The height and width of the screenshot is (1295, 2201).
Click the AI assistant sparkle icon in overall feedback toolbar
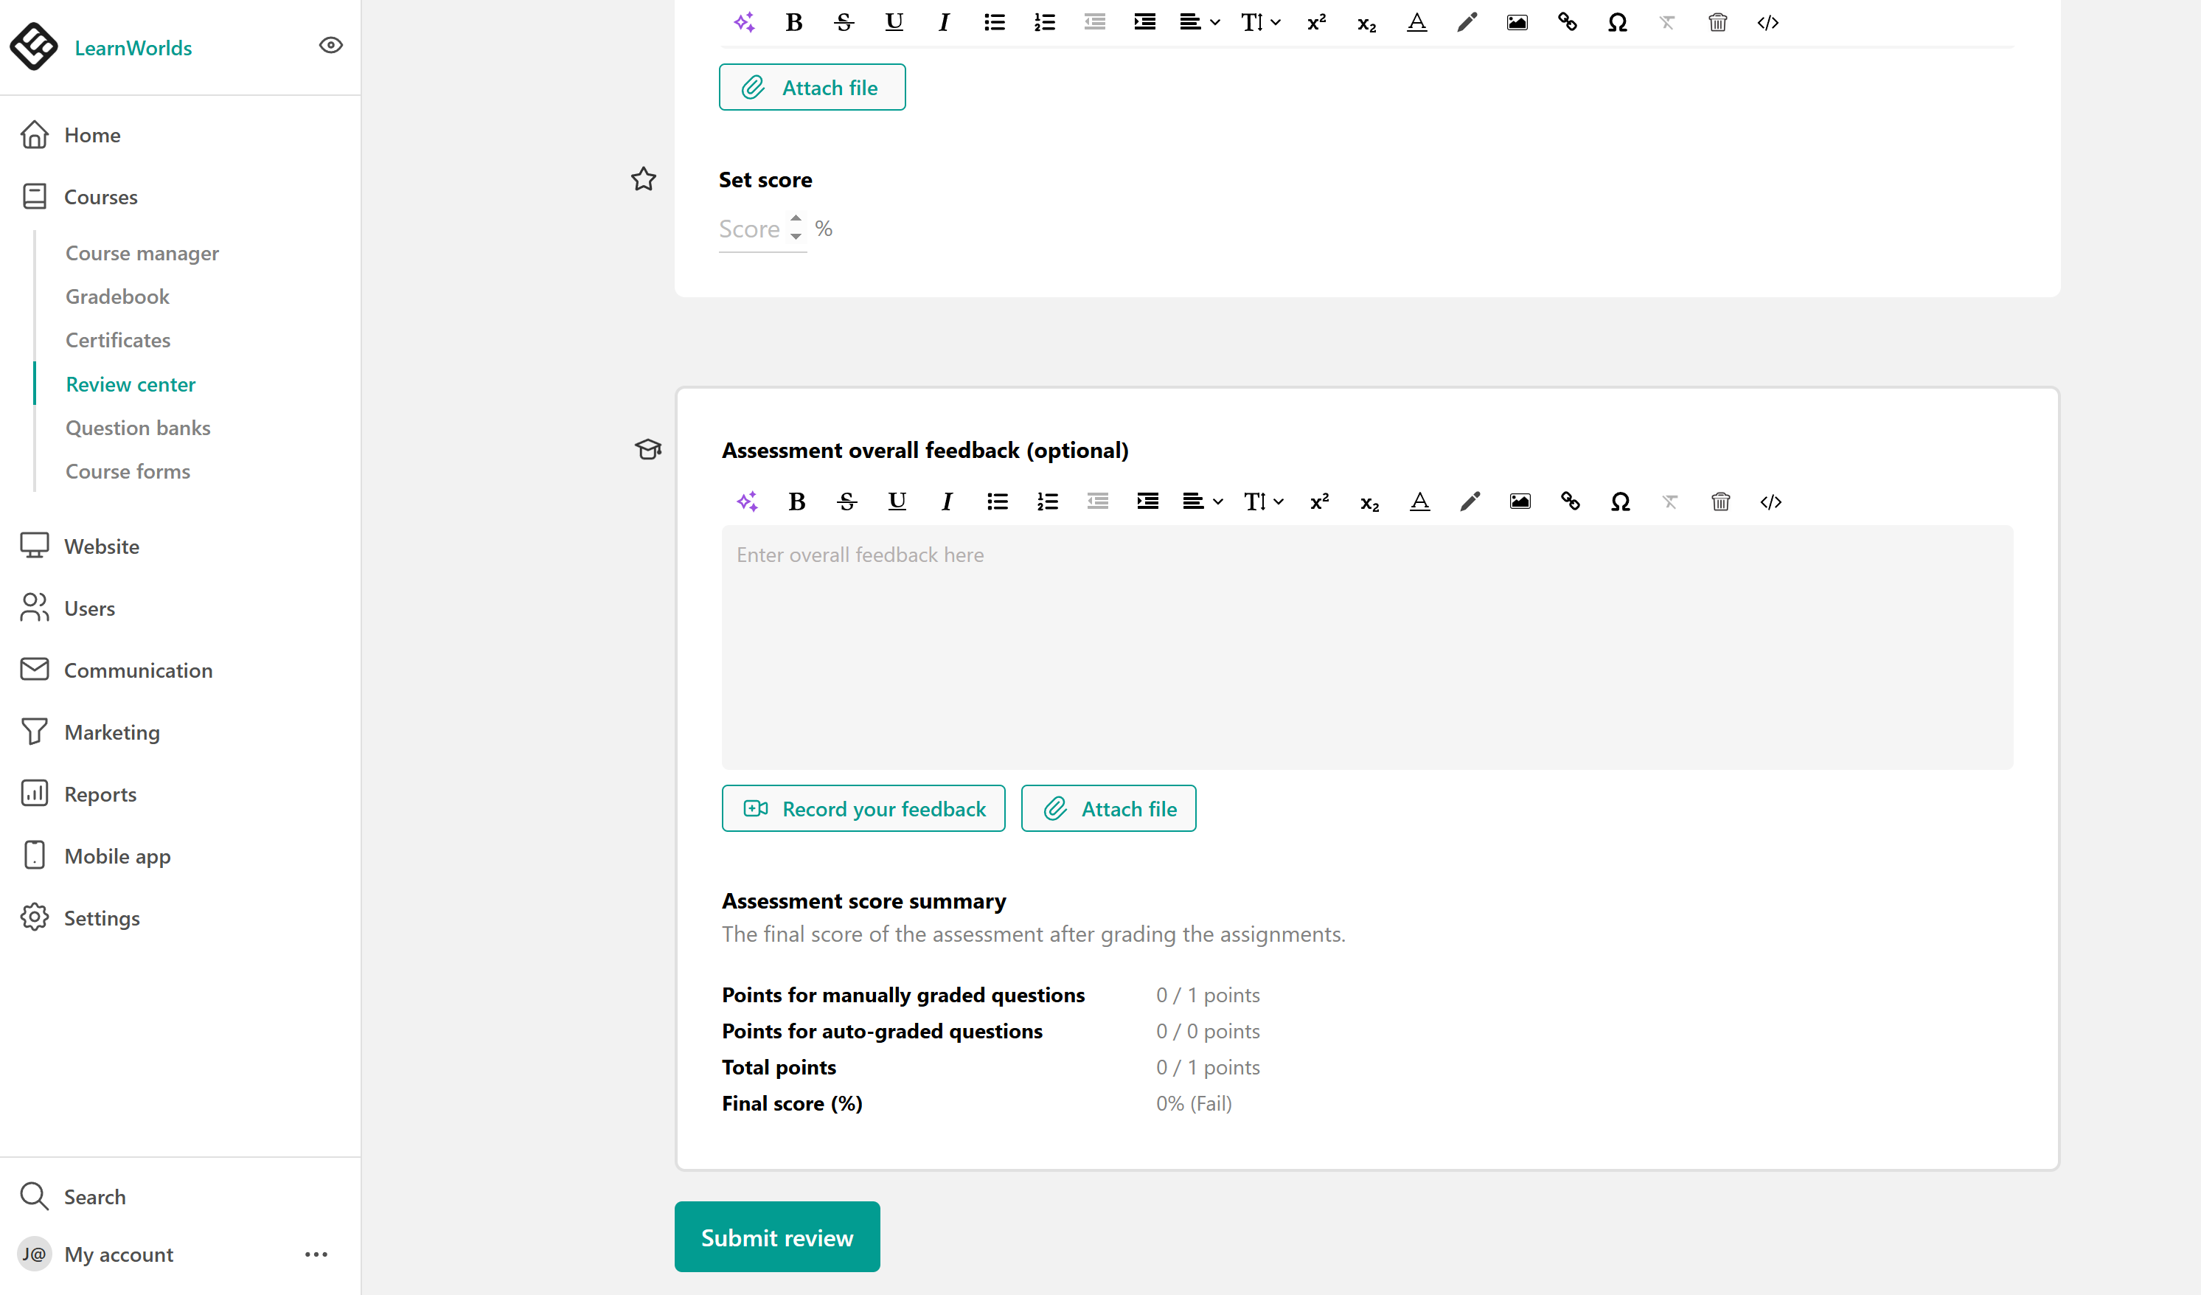click(747, 501)
